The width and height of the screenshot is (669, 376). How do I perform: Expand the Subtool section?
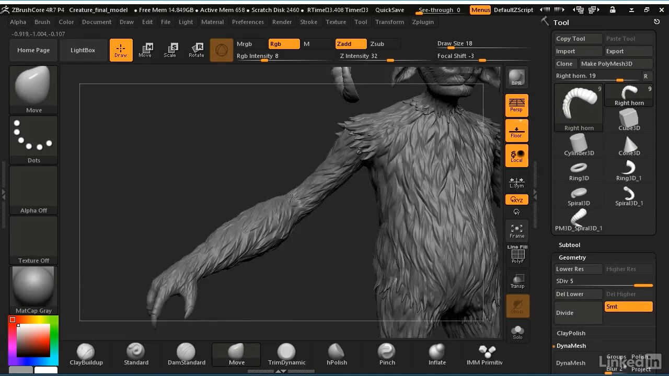point(569,245)
